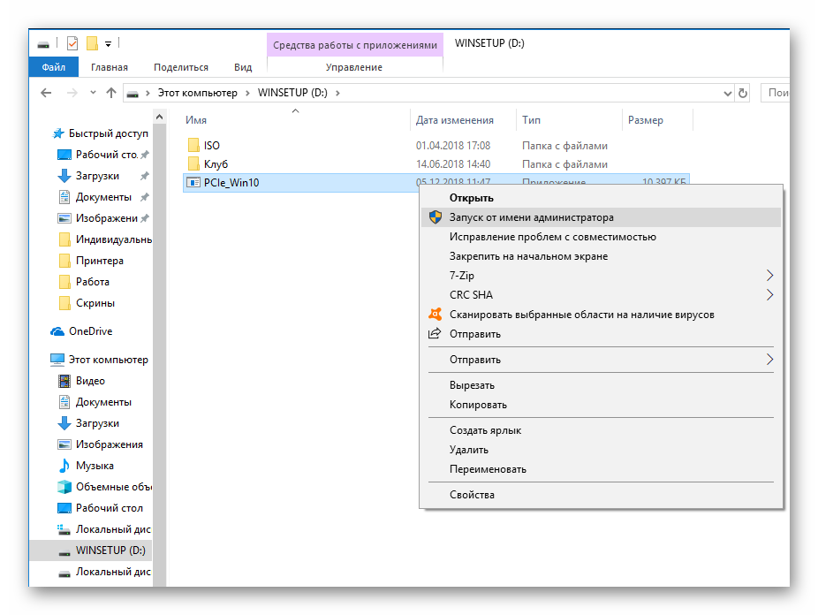This screenshot has height=615, width=818.
Task: Open Свойства from the context menu
Action: (x=601, y=495)
